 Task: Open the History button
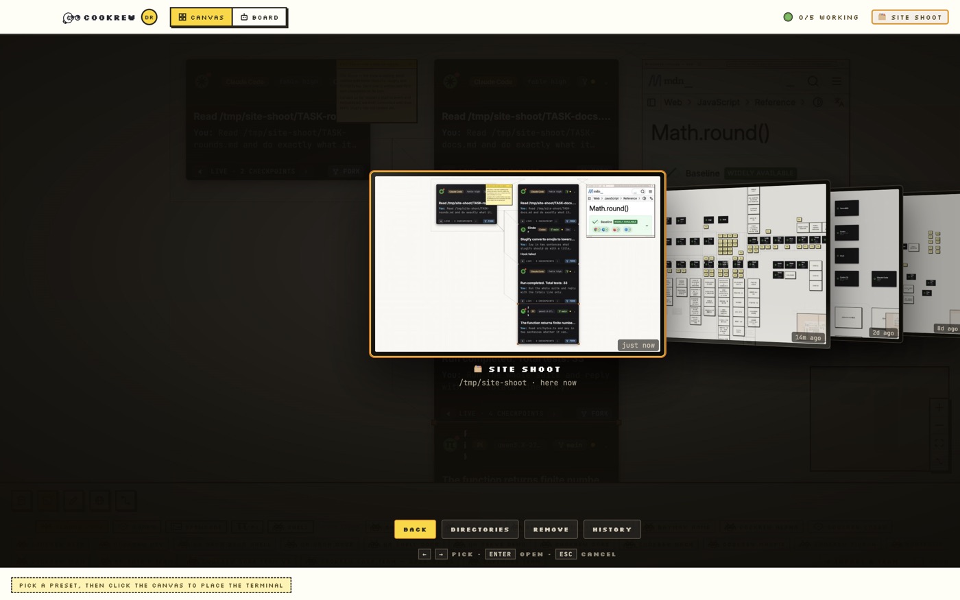tap(612, 529)
